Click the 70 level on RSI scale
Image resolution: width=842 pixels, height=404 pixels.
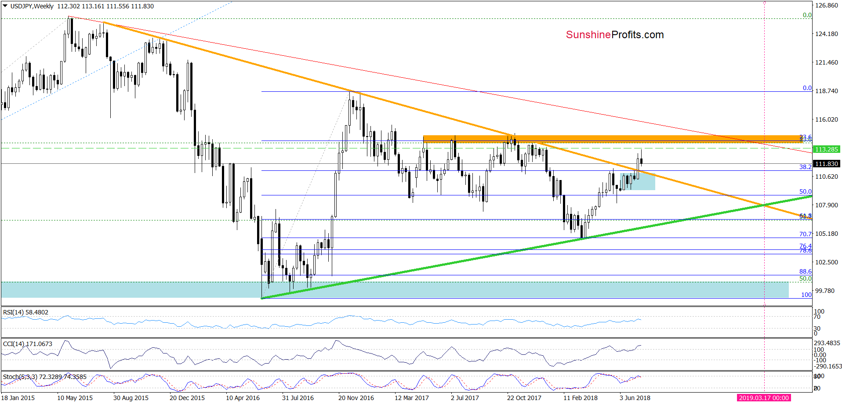817,317
